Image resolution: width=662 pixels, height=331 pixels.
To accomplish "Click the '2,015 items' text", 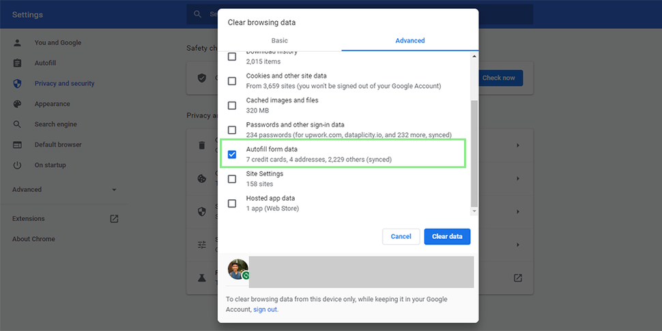I will [x=263, y=61].
